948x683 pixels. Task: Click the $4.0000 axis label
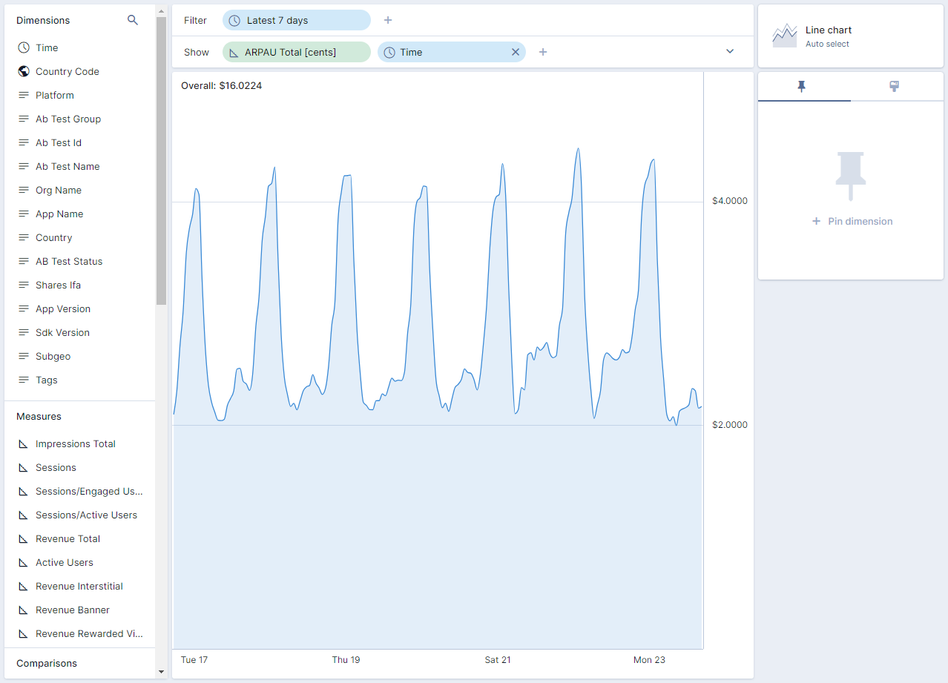[x=730, y=201]
